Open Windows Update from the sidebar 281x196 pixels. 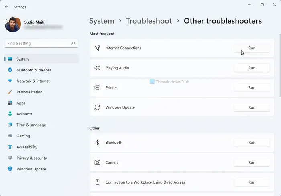[42, 169]
